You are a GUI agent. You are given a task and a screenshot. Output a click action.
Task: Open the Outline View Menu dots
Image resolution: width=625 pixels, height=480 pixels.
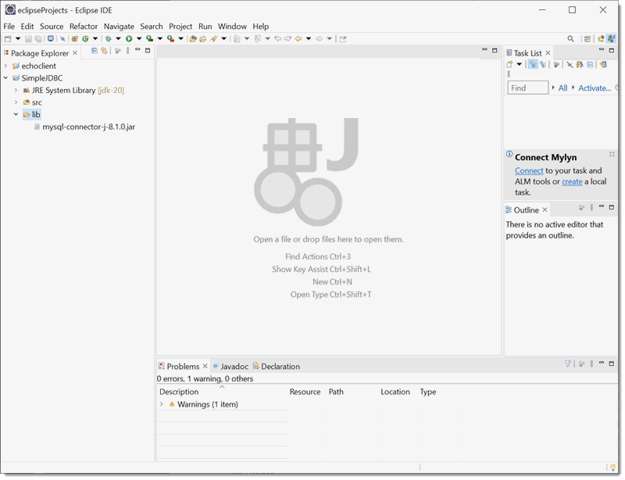click(x=592, y=207)
